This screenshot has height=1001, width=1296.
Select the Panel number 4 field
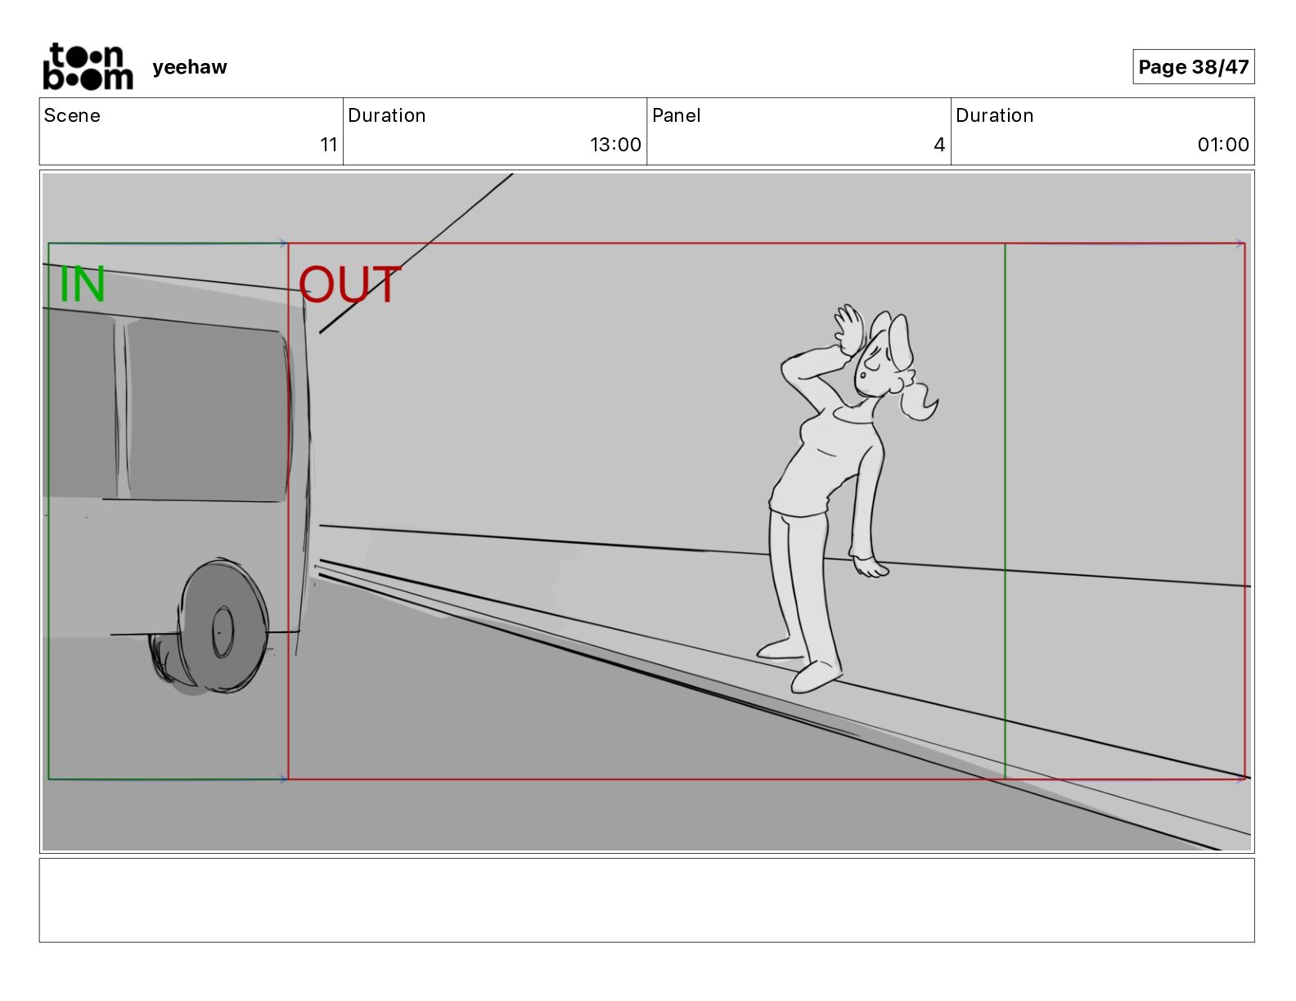point(799,132)
